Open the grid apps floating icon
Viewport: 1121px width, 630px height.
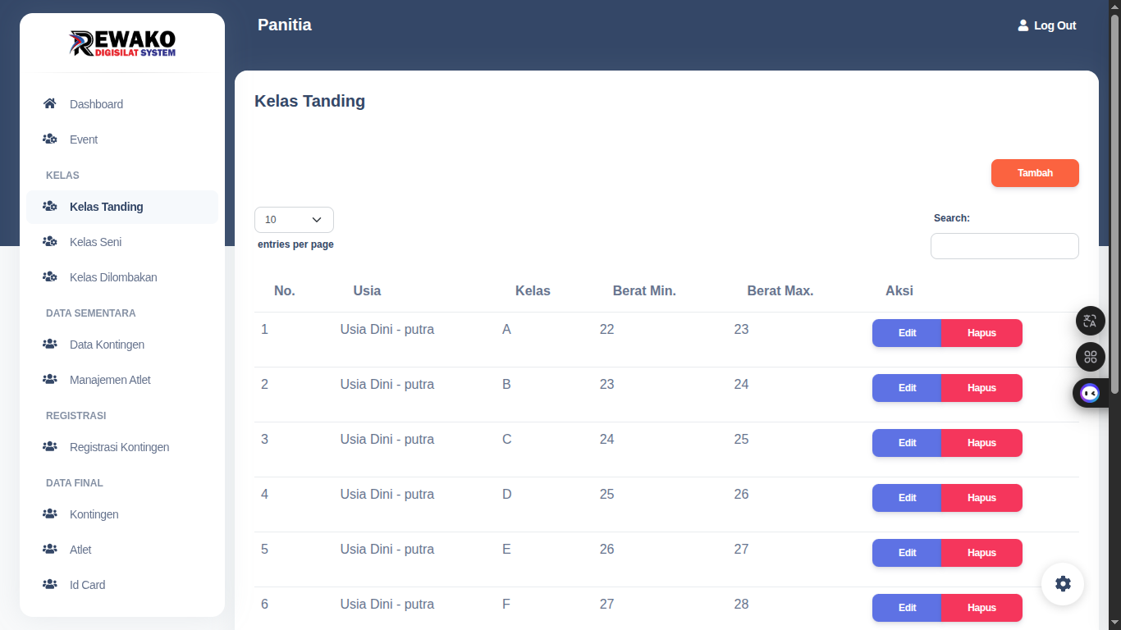(x=1090, y=357)
